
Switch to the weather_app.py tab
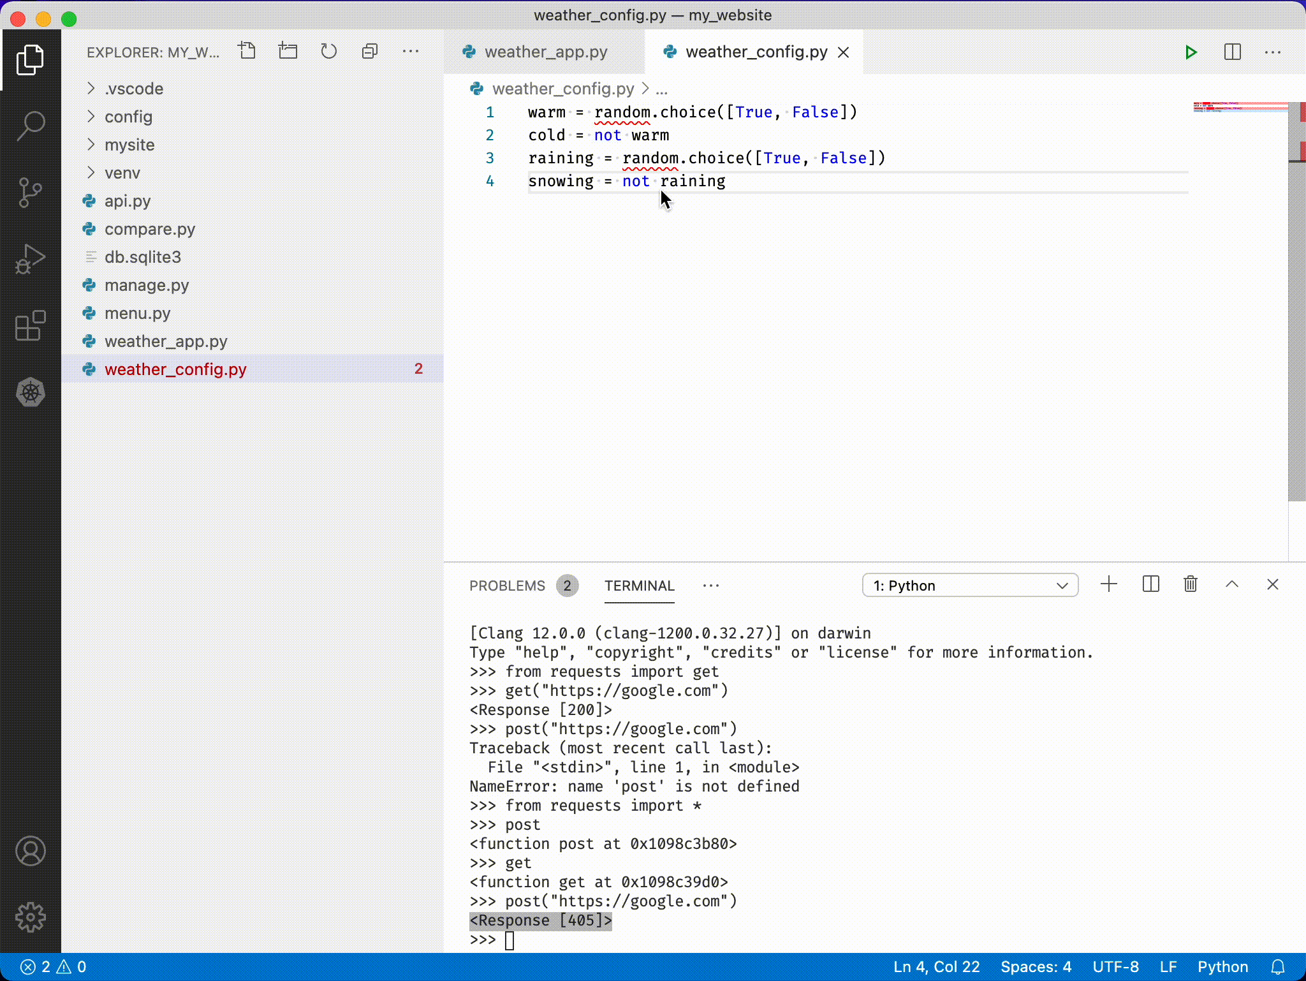coord(545,52)
